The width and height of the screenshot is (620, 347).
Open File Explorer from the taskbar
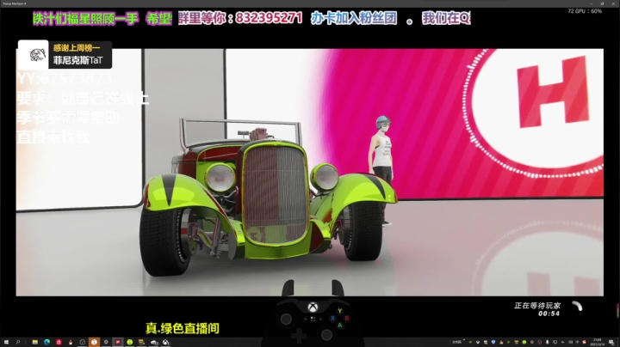34,342
